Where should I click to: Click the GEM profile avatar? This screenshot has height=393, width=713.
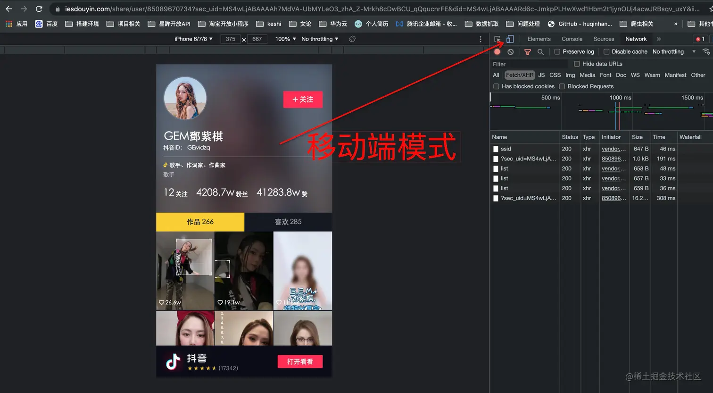[x=185, y=98]
